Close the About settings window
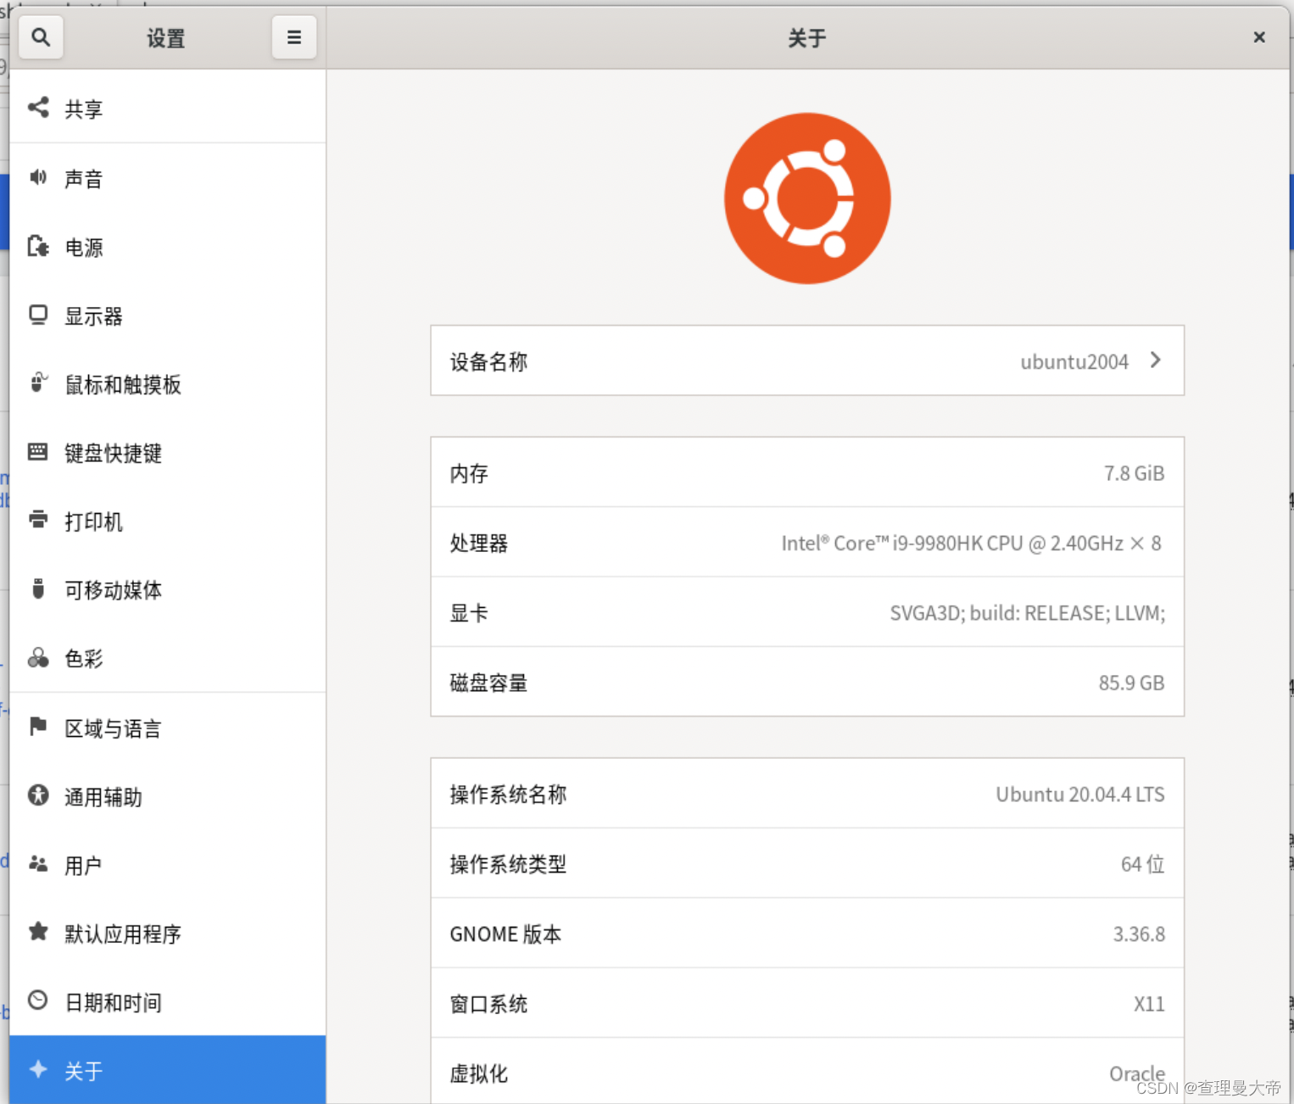The image size is (1294, 1104). [1258, 37]
